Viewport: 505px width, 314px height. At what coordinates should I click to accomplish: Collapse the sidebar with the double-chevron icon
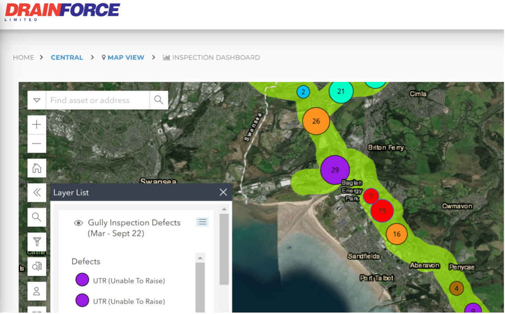point(37,192)
